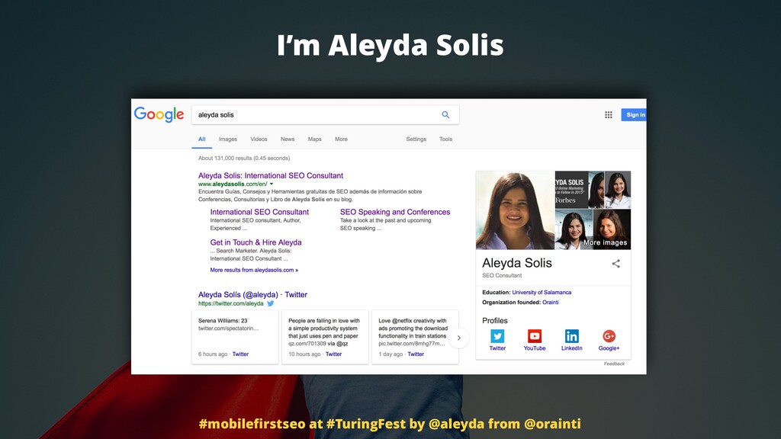Open Get in Touch & Hire Aleyda
Viewport: 781px width, 439px height.
(x=256, y=242)
